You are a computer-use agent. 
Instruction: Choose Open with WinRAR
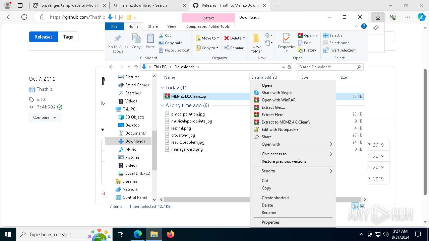click(293, 100)
